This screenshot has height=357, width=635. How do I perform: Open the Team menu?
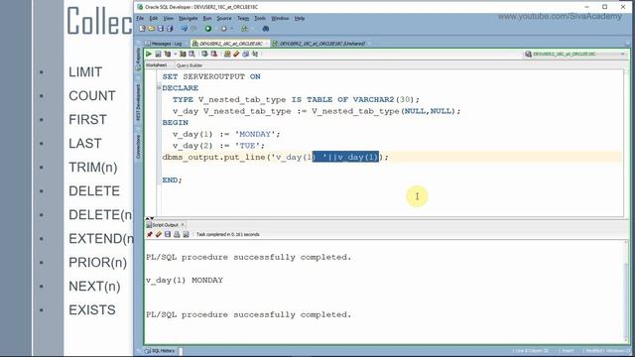(x=243, y=18)
